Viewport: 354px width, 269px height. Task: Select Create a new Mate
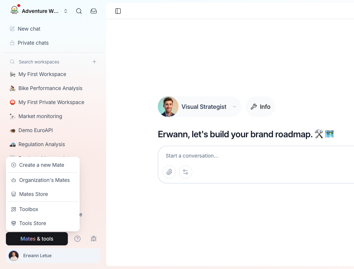click(x=43, y=165)
